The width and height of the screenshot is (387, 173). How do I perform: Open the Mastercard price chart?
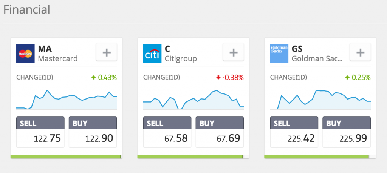coord(67,100)
